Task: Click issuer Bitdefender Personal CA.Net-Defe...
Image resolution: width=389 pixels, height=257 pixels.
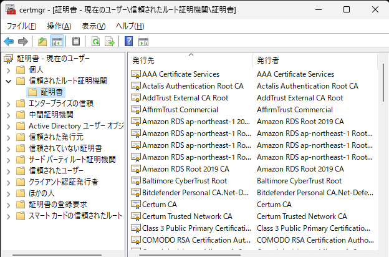Action: tap(315, 193)
